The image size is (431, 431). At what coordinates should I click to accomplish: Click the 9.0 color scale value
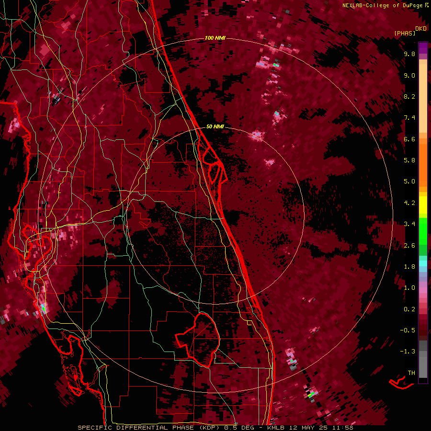409,75
